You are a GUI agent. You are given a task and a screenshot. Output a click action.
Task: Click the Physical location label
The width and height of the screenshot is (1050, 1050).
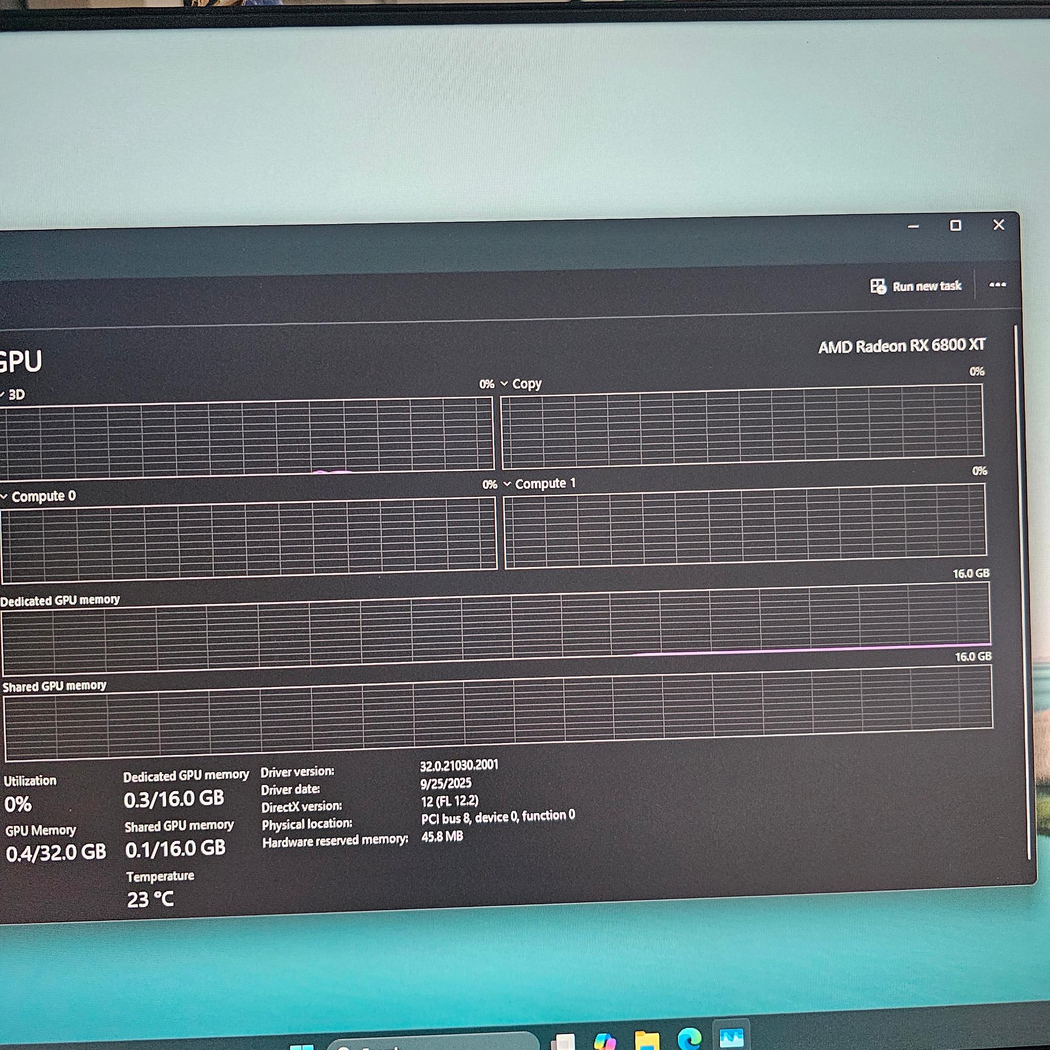(307, 824)
